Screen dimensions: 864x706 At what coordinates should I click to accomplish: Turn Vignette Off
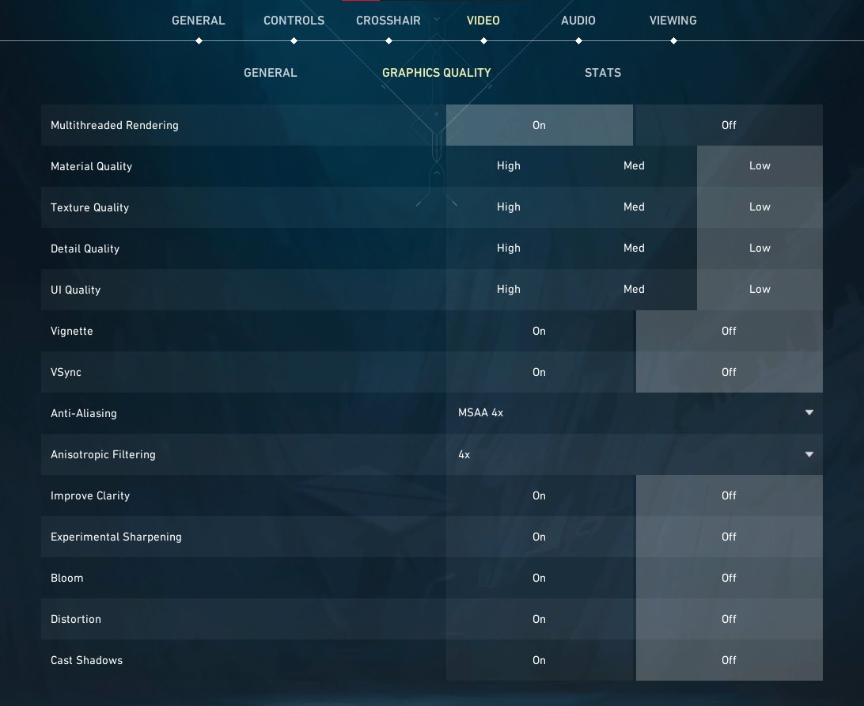click(729, 331)
